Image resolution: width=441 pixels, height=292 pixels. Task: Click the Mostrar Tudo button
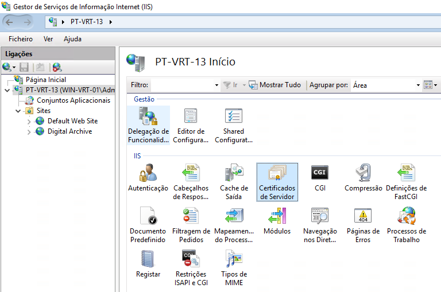click(x=275, y=85)
